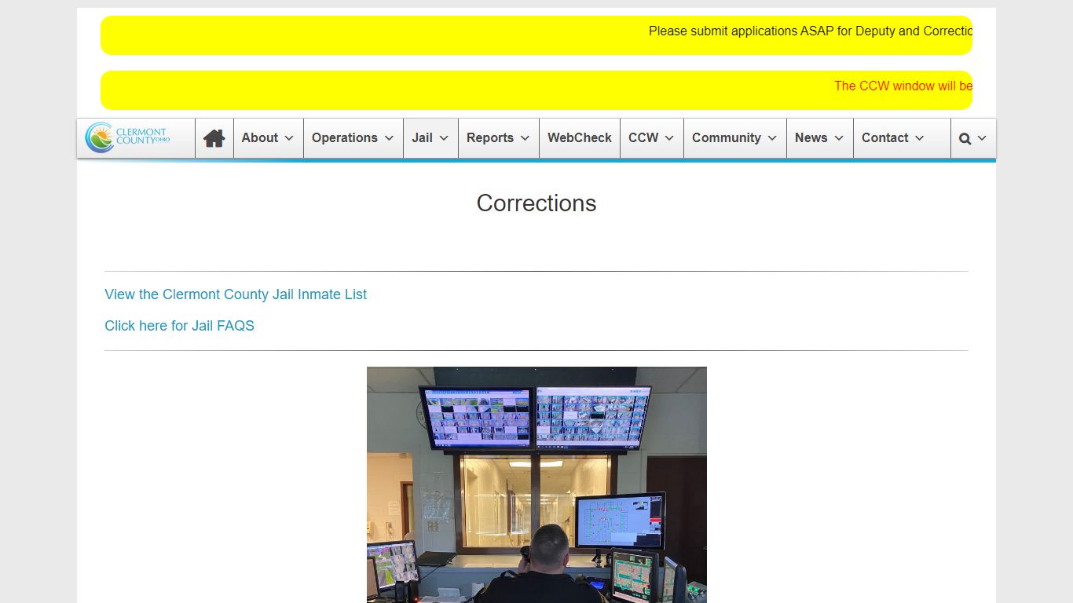Select the Jail menu label
The width and height of the screenshot is (1073, 603).
(x=423, y=137)
